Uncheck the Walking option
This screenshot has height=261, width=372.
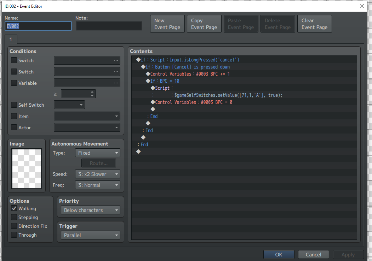pyautogui.click(x=14, y=208)
